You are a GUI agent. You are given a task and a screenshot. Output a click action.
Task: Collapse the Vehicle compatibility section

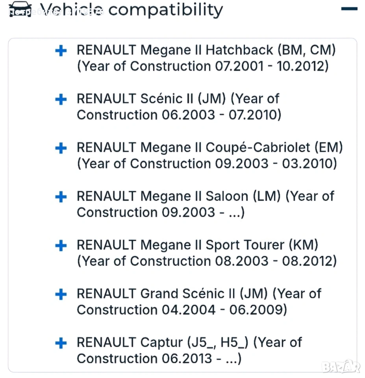[349, 9]
